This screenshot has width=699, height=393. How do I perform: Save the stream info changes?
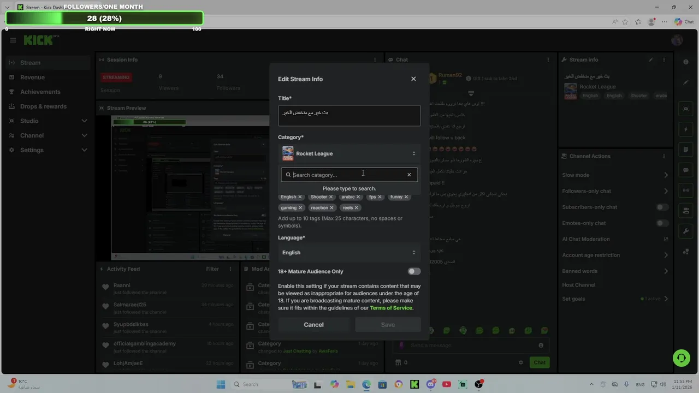click(388, 325)
